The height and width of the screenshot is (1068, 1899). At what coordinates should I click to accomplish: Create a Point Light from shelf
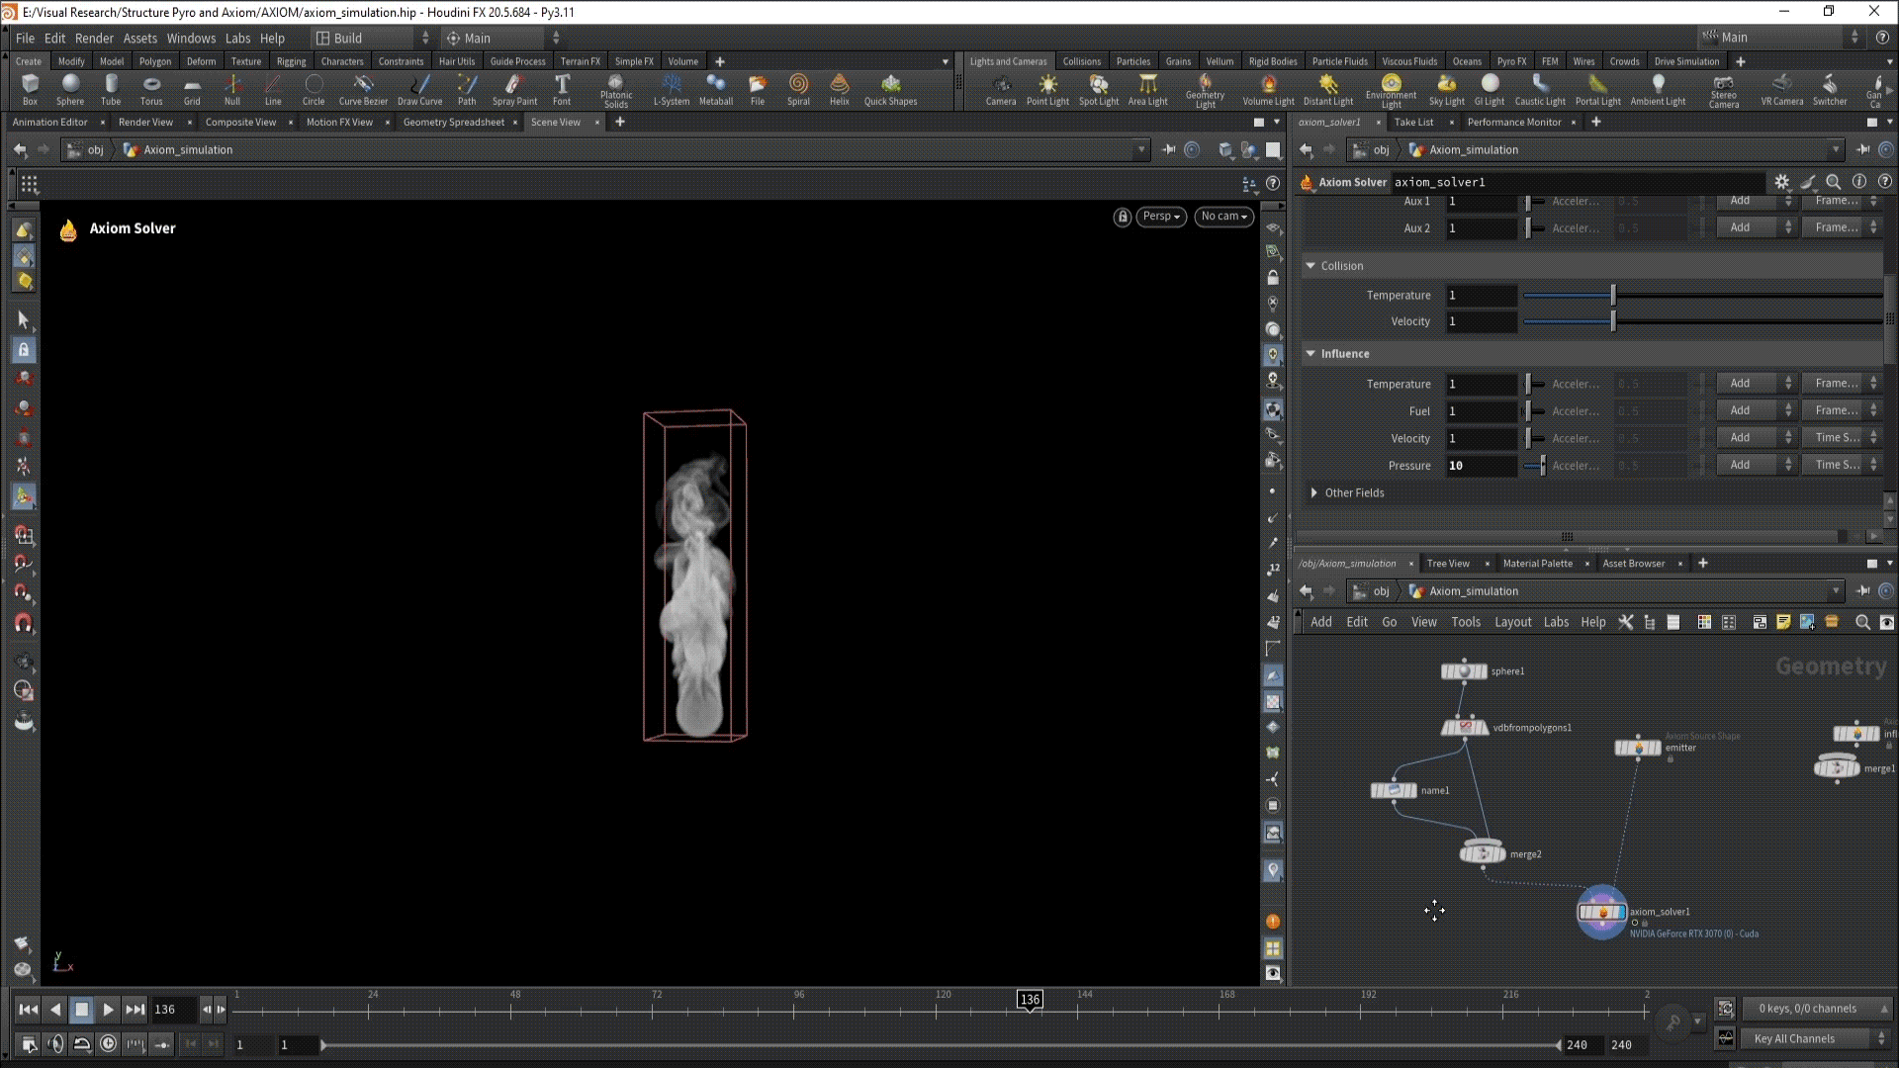tap(1046, 89)
